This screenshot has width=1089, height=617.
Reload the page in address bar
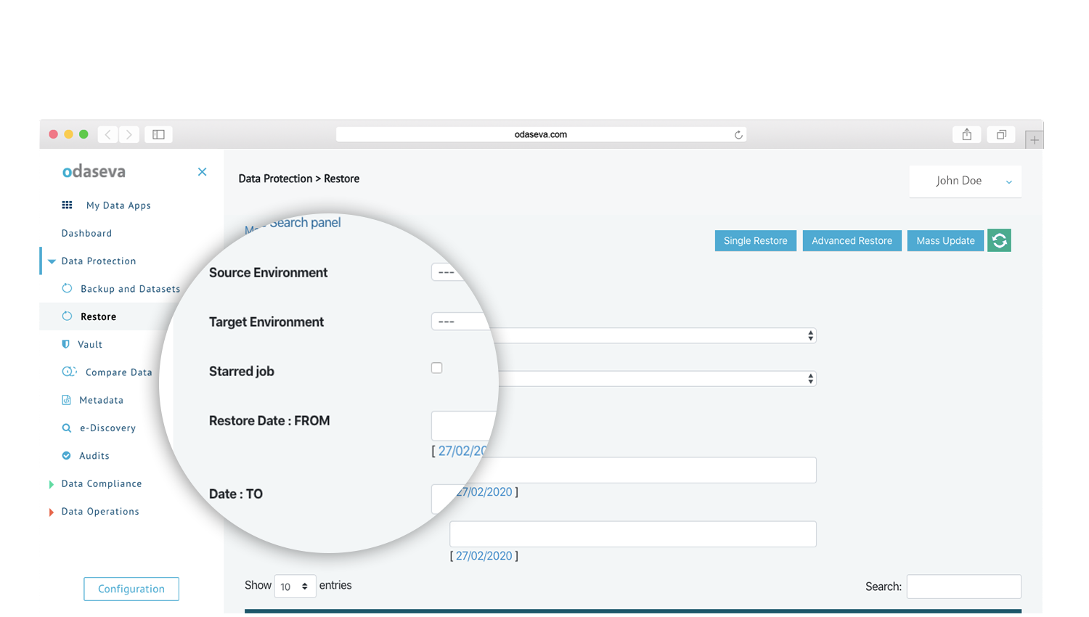click(x=738, y=135)
